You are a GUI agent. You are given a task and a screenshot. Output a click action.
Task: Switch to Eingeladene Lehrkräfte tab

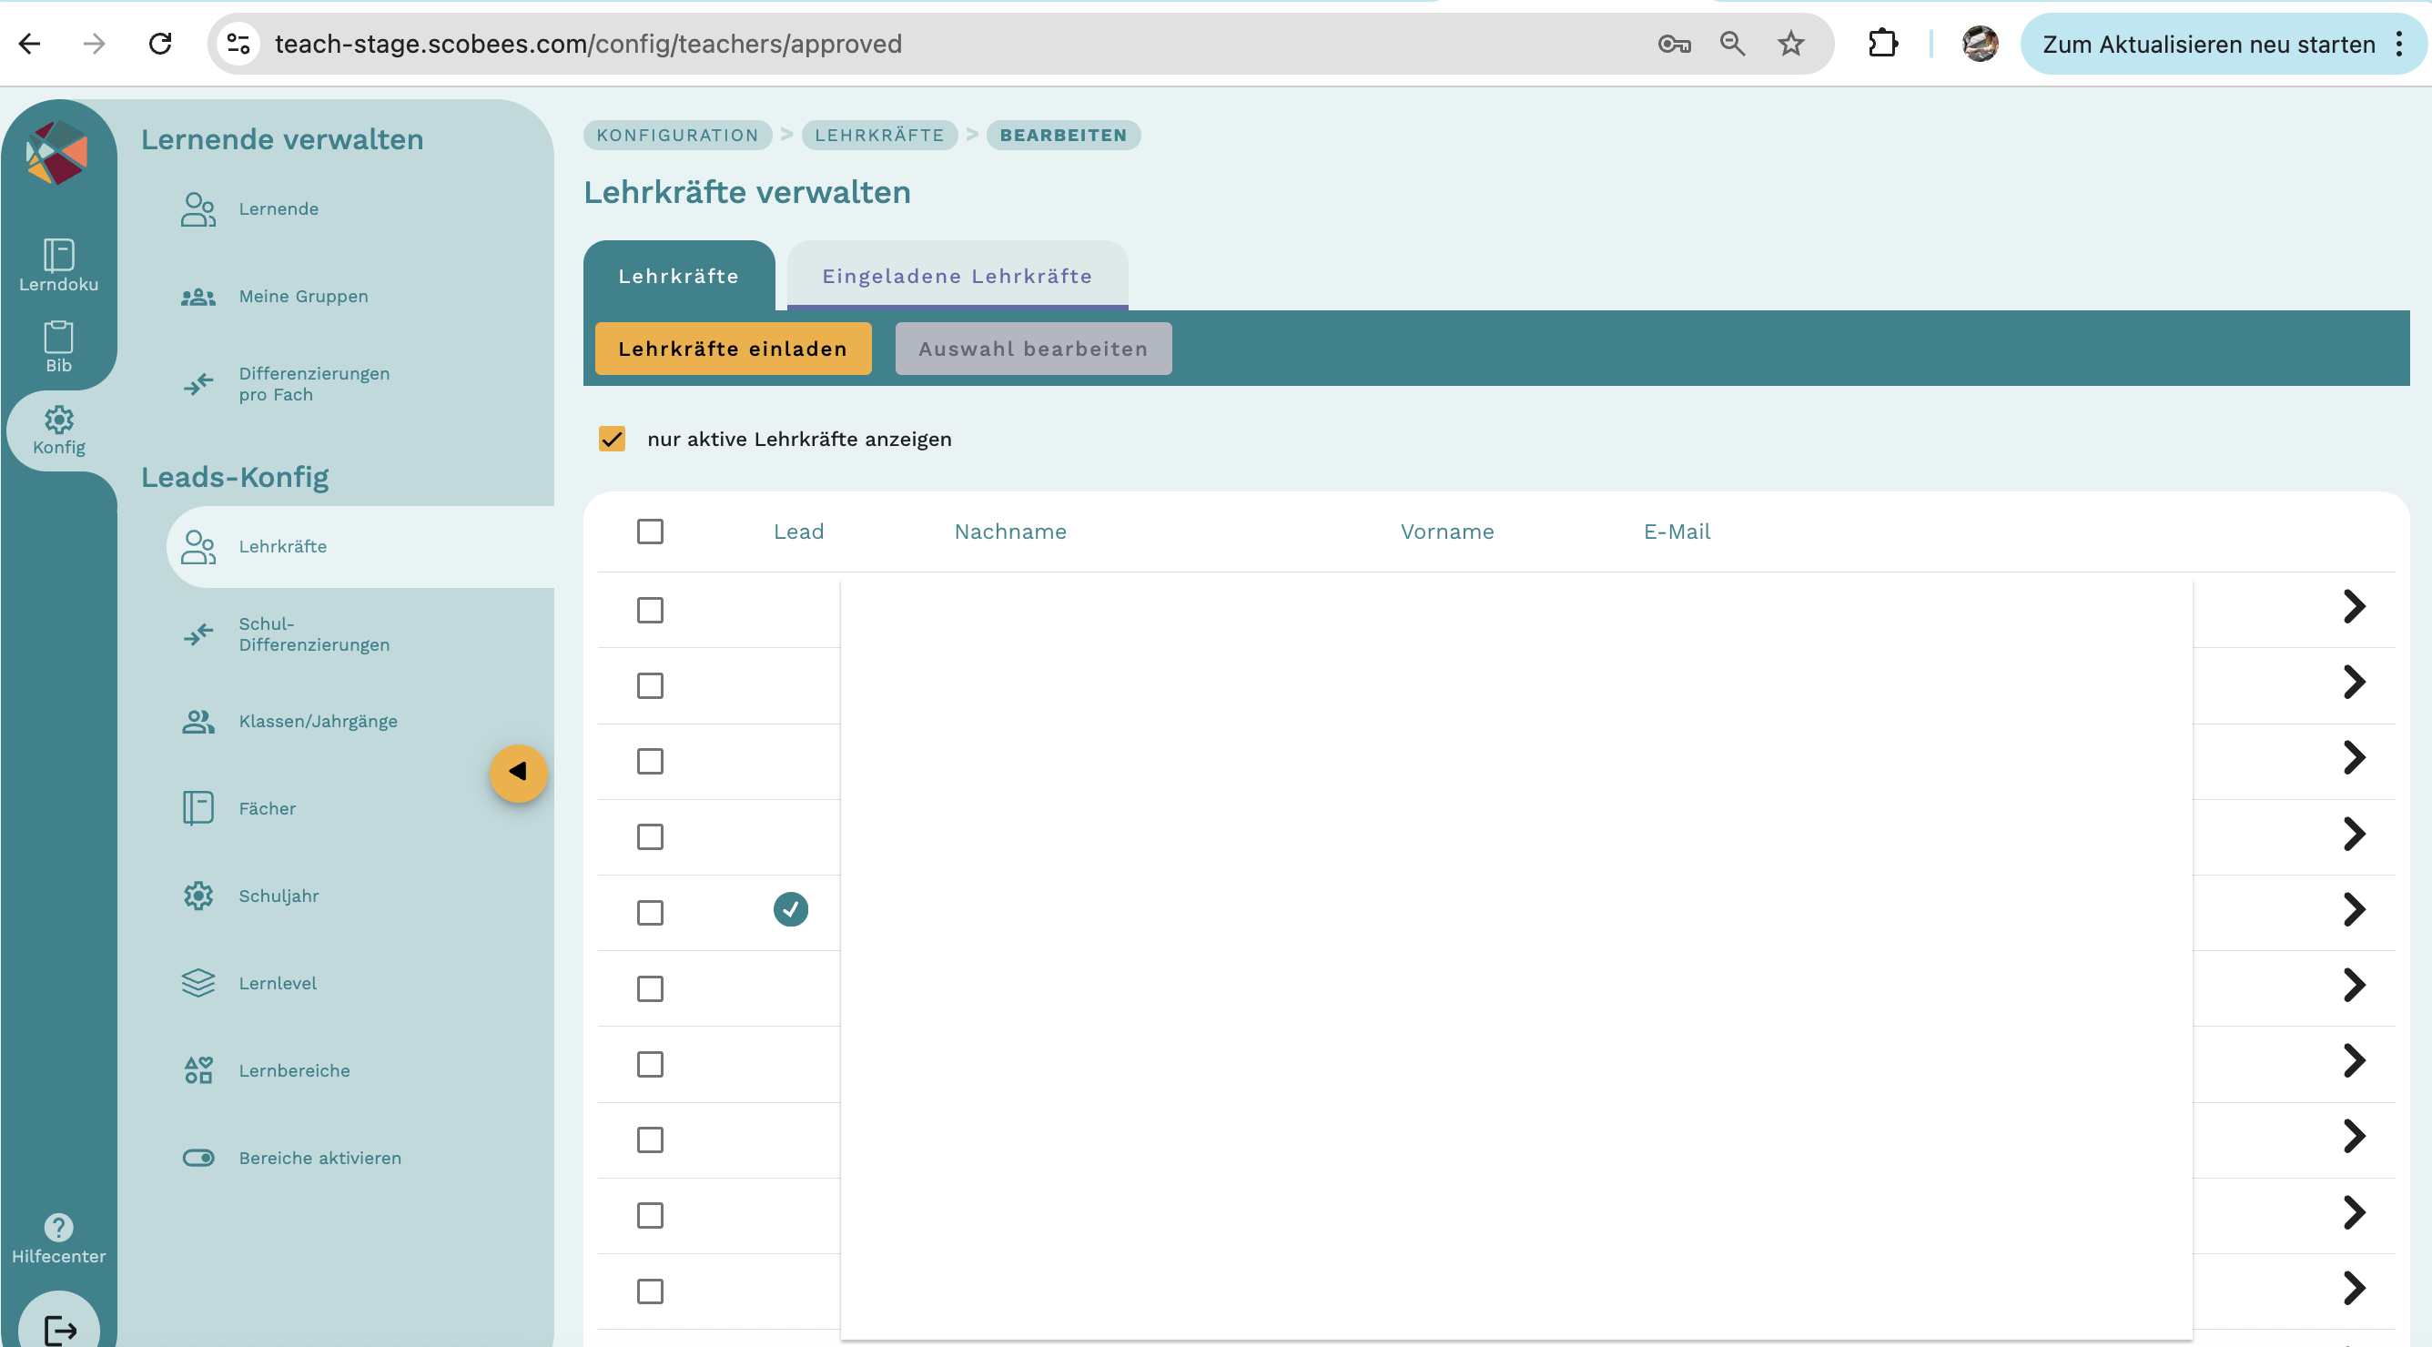(957, 276)
